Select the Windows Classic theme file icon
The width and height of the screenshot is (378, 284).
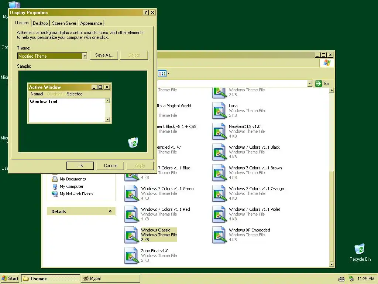coord(132,235)
